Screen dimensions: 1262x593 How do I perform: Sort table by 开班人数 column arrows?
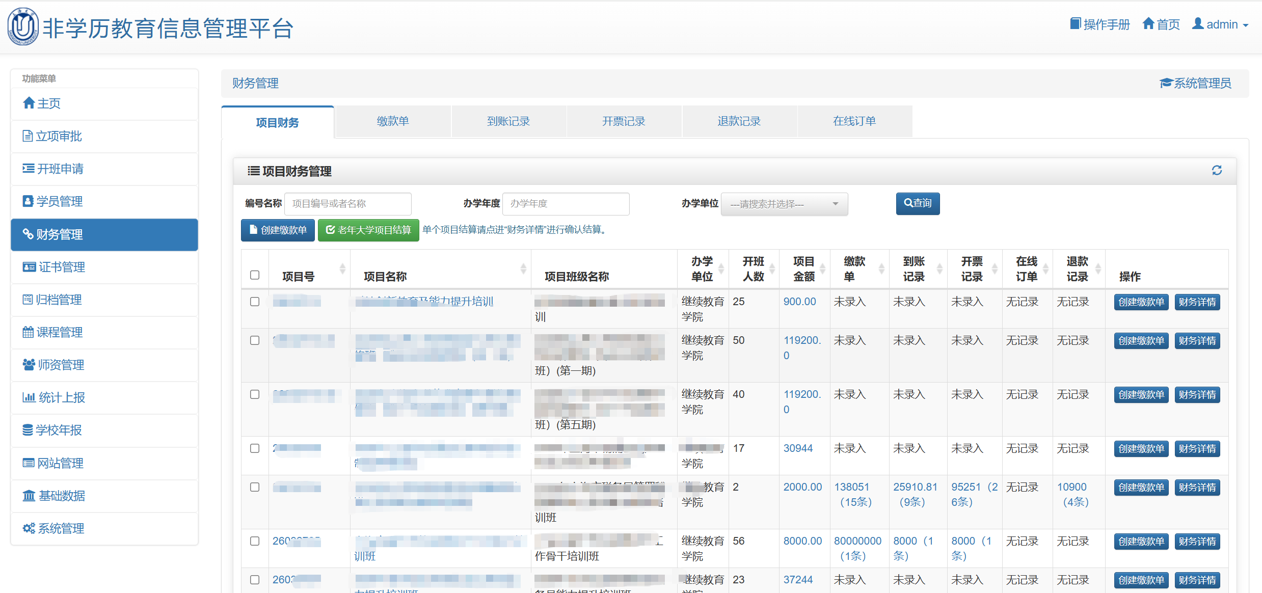pyautogui.click(x=772, y=268)
